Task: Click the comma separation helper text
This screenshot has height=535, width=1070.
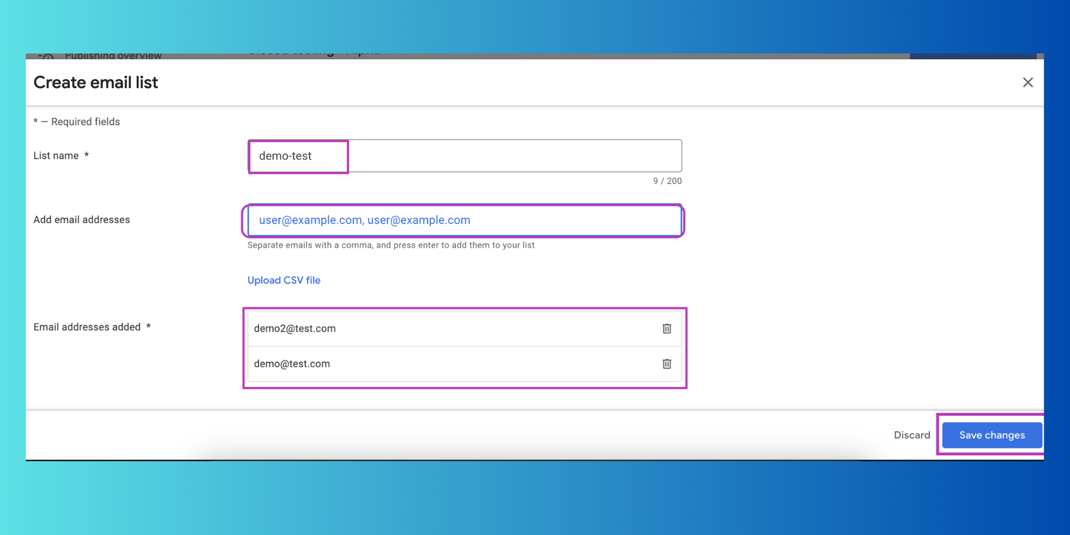Action: (x=391, y=245)
